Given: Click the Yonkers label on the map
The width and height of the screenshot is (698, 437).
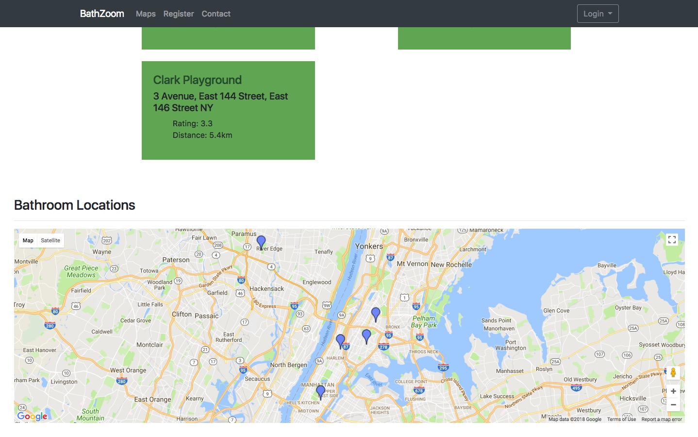Looking at the screenshot, I should click(369, 246).
